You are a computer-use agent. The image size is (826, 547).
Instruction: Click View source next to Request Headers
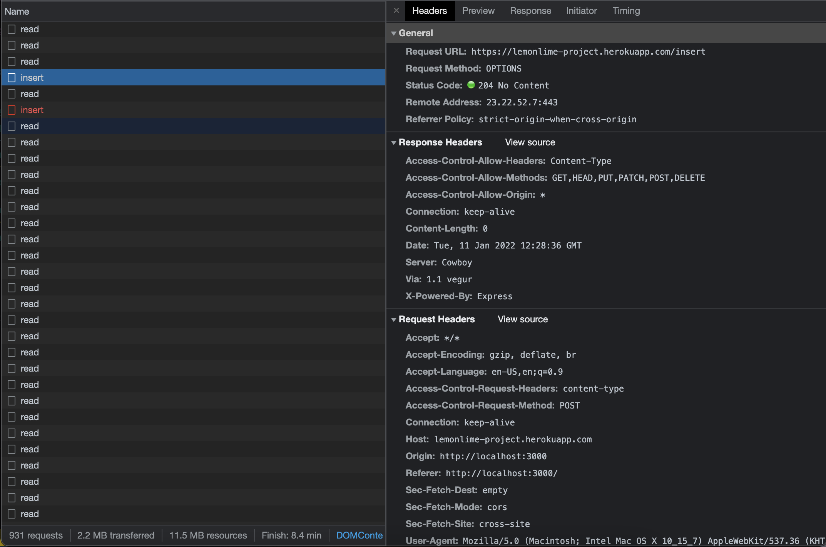(x=523, y=319)
